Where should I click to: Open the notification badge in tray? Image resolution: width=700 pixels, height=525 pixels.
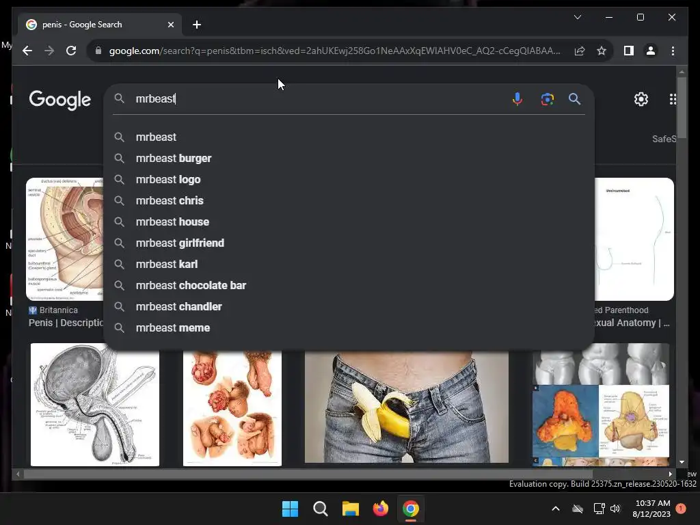(681, 509)
